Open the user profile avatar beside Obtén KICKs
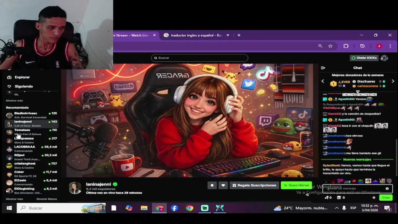 pyautogui.click(x=384, y=58)
